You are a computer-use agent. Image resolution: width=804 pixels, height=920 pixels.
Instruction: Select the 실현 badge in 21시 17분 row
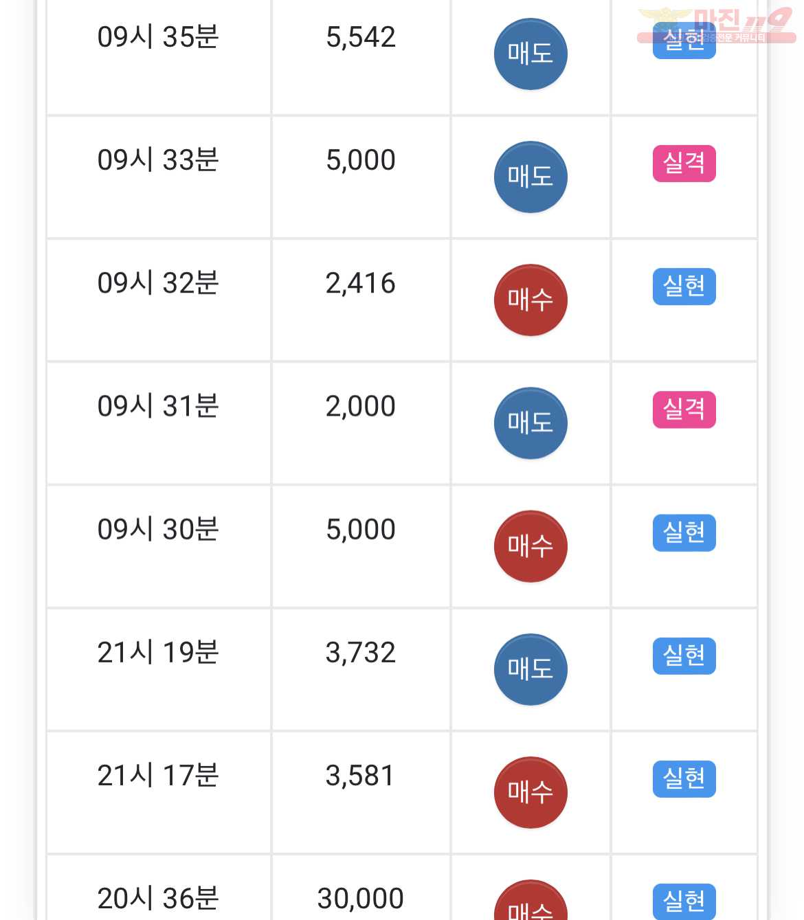point(684,778)
